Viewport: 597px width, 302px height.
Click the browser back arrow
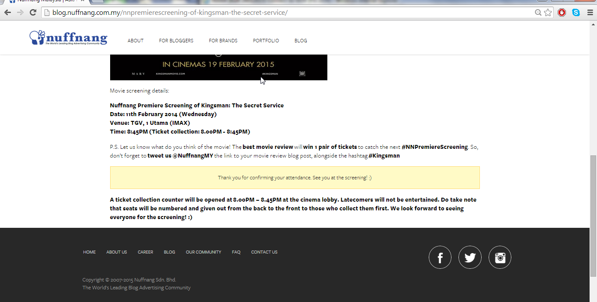tap(7, 13)
